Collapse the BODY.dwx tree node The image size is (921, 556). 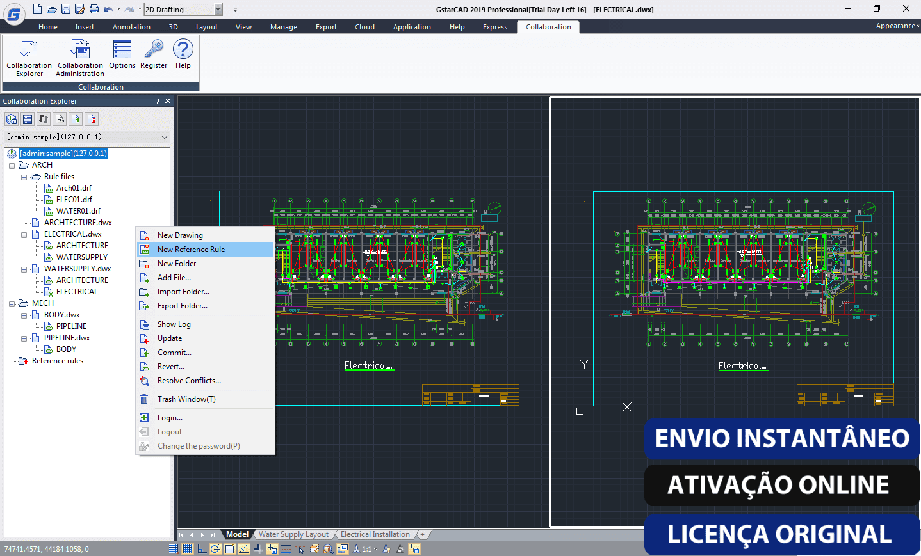pos(24,315)
